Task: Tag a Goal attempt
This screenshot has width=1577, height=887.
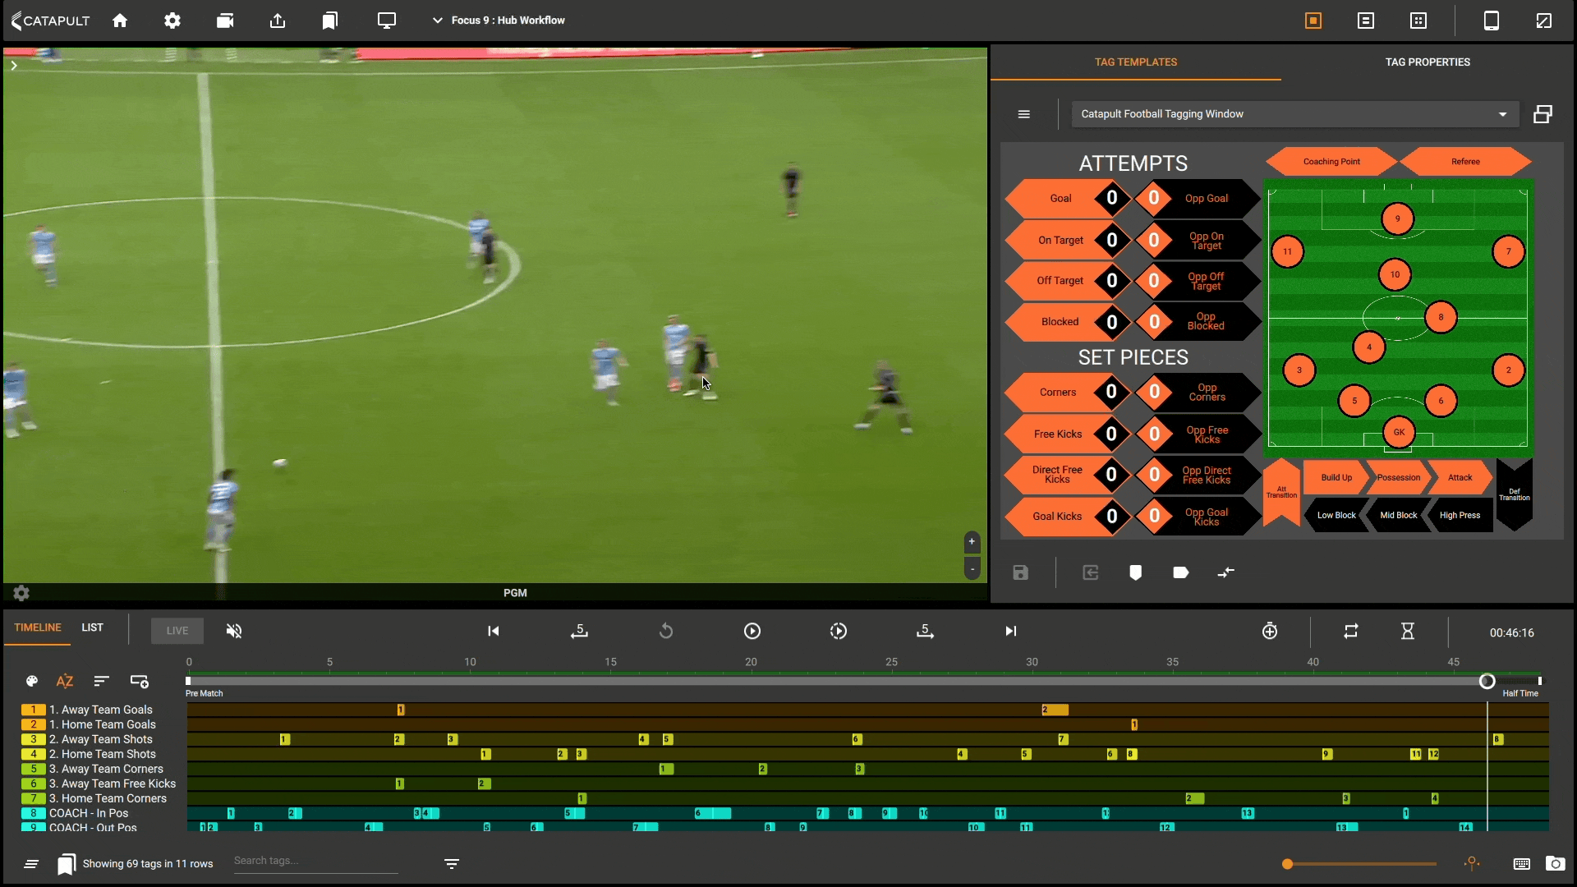Action: [1060, 199]
